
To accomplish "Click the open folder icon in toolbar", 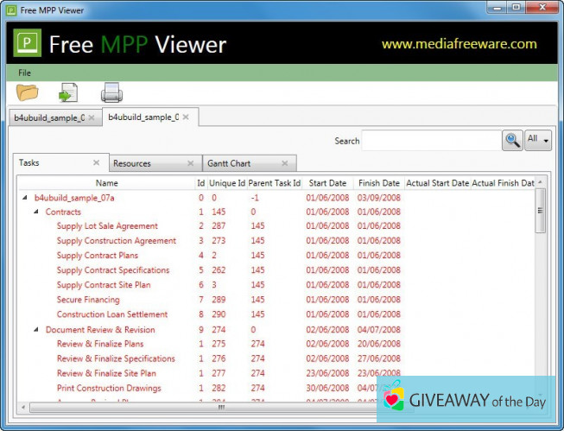I will (x=28, y=92).
